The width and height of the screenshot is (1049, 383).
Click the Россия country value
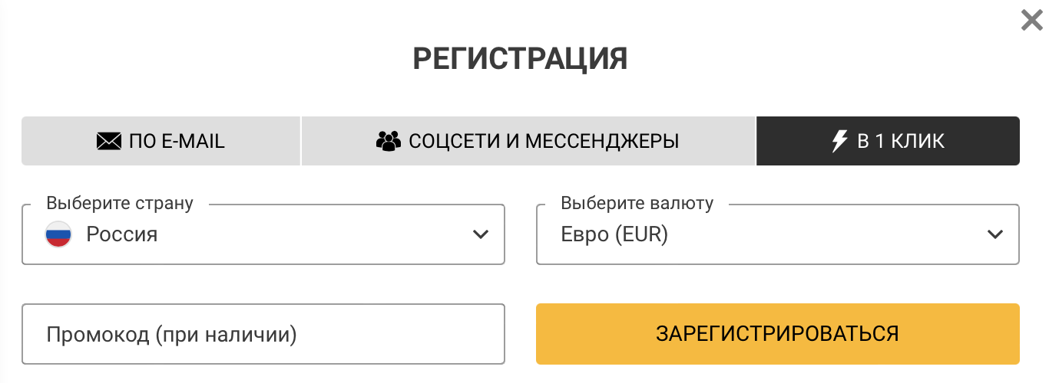(122, 234)
